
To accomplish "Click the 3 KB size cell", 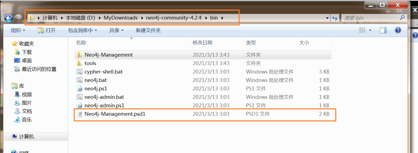I will 324,72.
